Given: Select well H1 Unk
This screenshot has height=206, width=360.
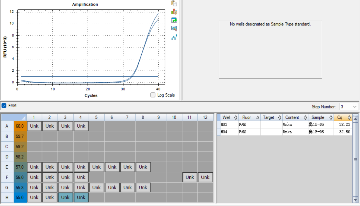Looking at the screenshot, I should tap(34, 198).
